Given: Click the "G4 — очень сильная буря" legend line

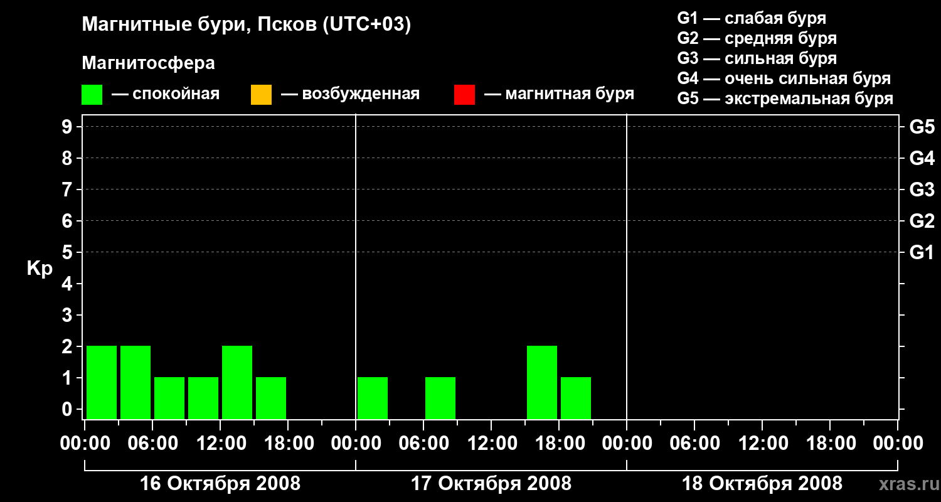Looking at the screenshot, I should 784,78.
